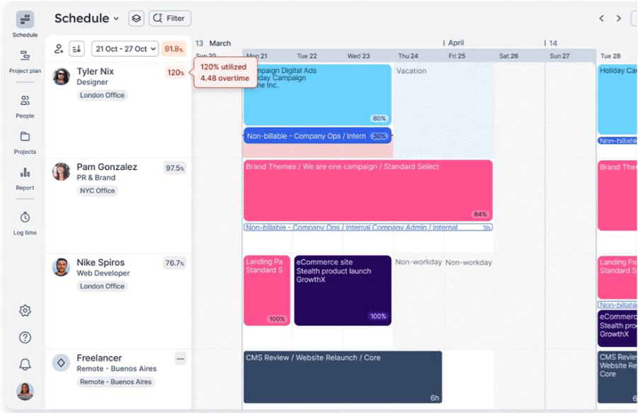Viewport: 638px width, 413px height.
Task: Go to previous period with left arrow
Action: (601, 18)
